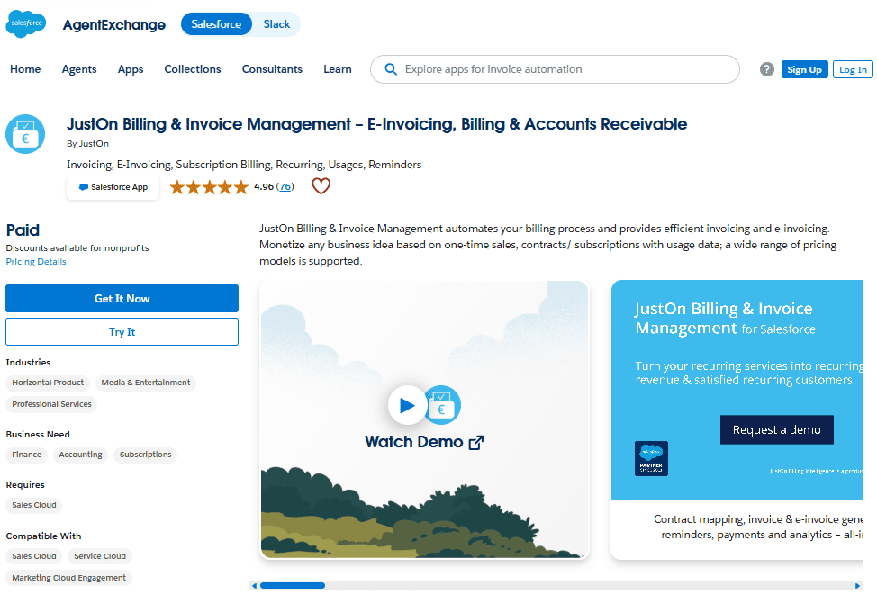Screen dimensions: 877x594
Task: Click the JustOn app euro icon
Action: pos(25,134)
